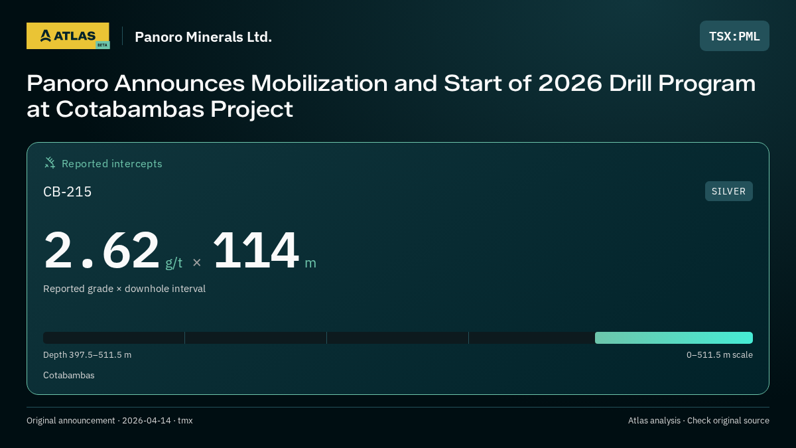Click the Reported intercepts label

click(112, 163)
